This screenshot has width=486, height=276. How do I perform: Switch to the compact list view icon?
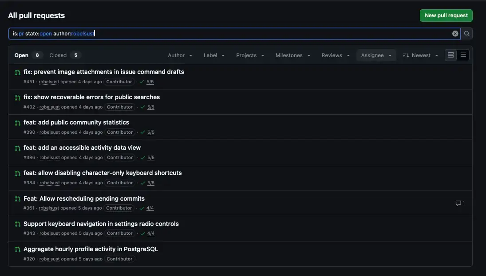coord(463,55)
